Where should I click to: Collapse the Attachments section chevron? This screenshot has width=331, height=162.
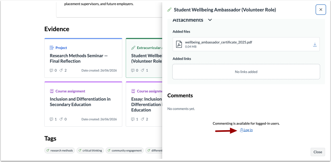[x=210, y=20]
